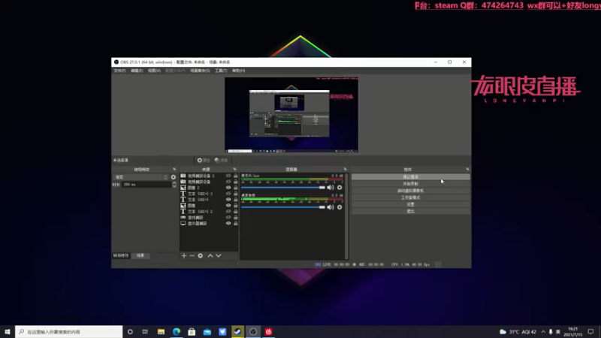
Task: Click the 桌面音频 volume slider
Action: coord(283,207)
